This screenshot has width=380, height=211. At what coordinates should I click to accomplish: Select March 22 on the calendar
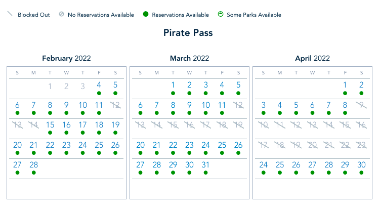coord(173,145)
